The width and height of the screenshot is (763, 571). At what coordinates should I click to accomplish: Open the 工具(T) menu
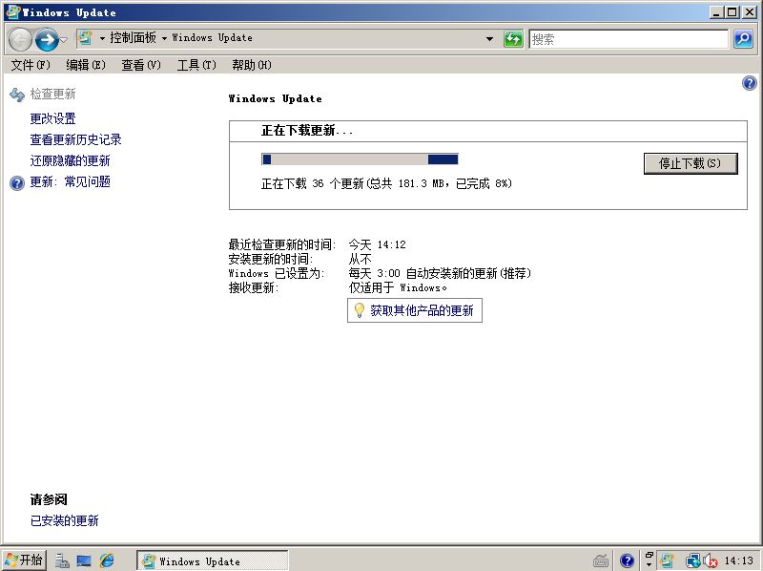196,65
